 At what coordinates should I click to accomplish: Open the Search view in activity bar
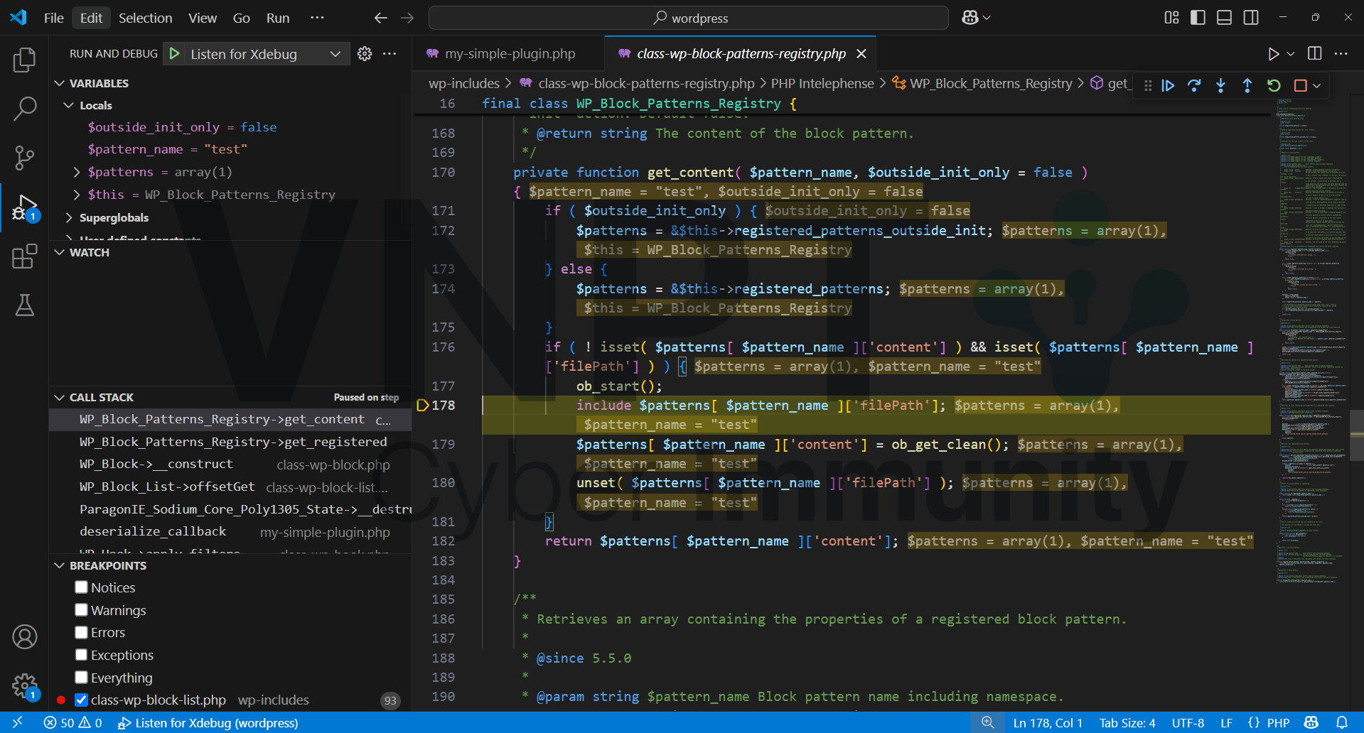point(25,109)
